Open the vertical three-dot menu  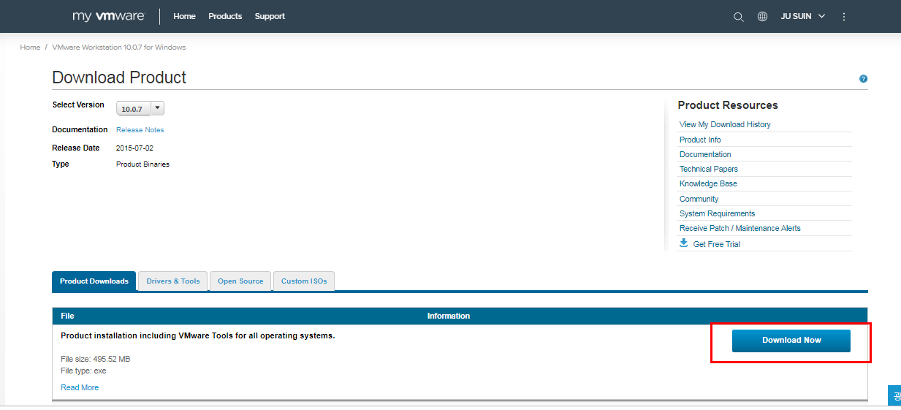844,16
